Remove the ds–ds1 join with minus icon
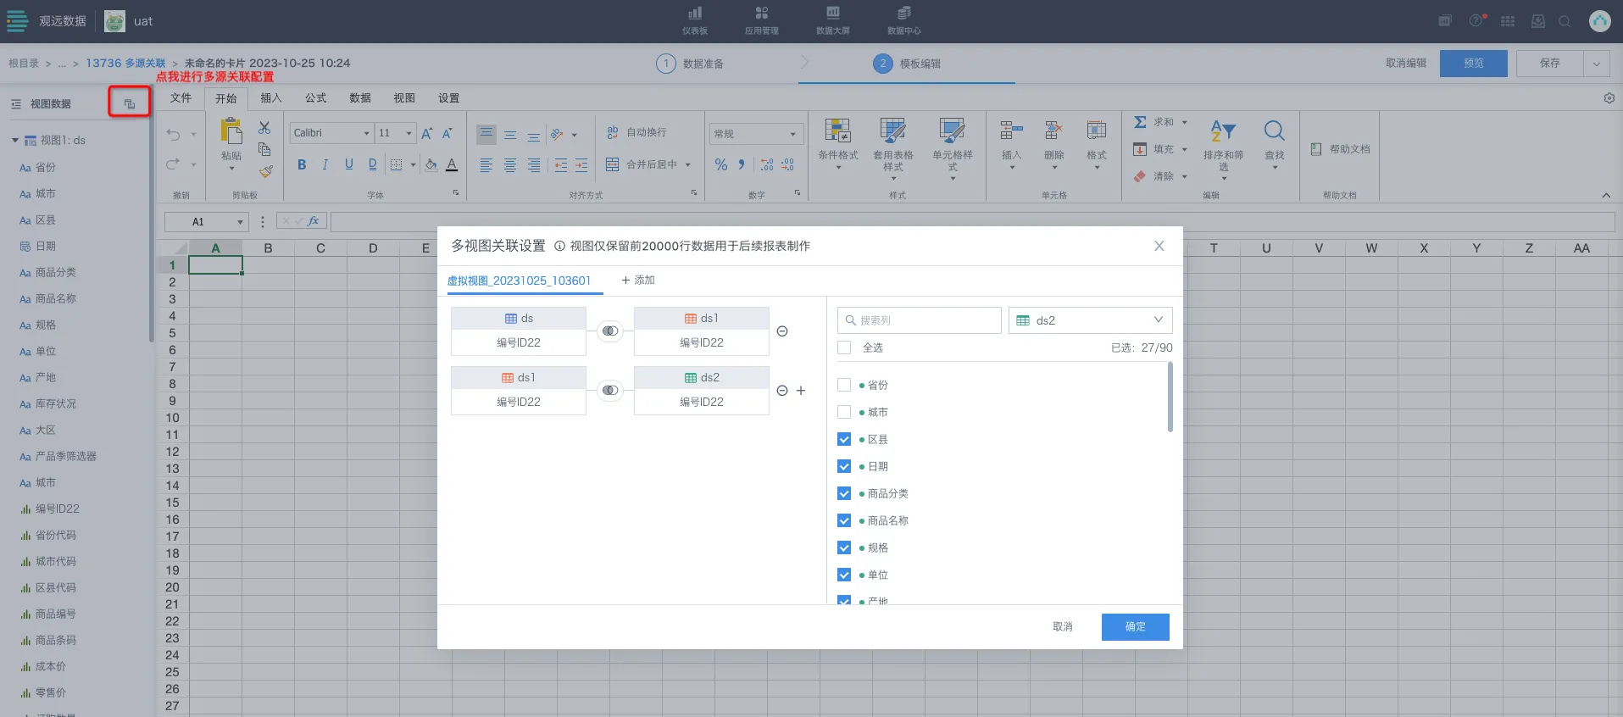Screen dimensions: 1623x717 pos(782,331)
